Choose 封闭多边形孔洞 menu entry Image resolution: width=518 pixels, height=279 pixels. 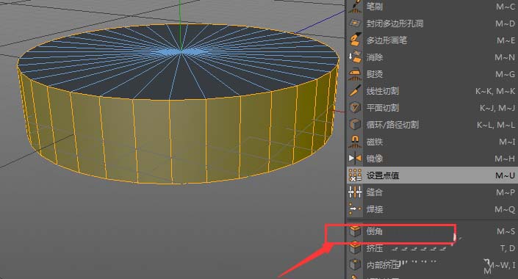[x=432, y=23]
